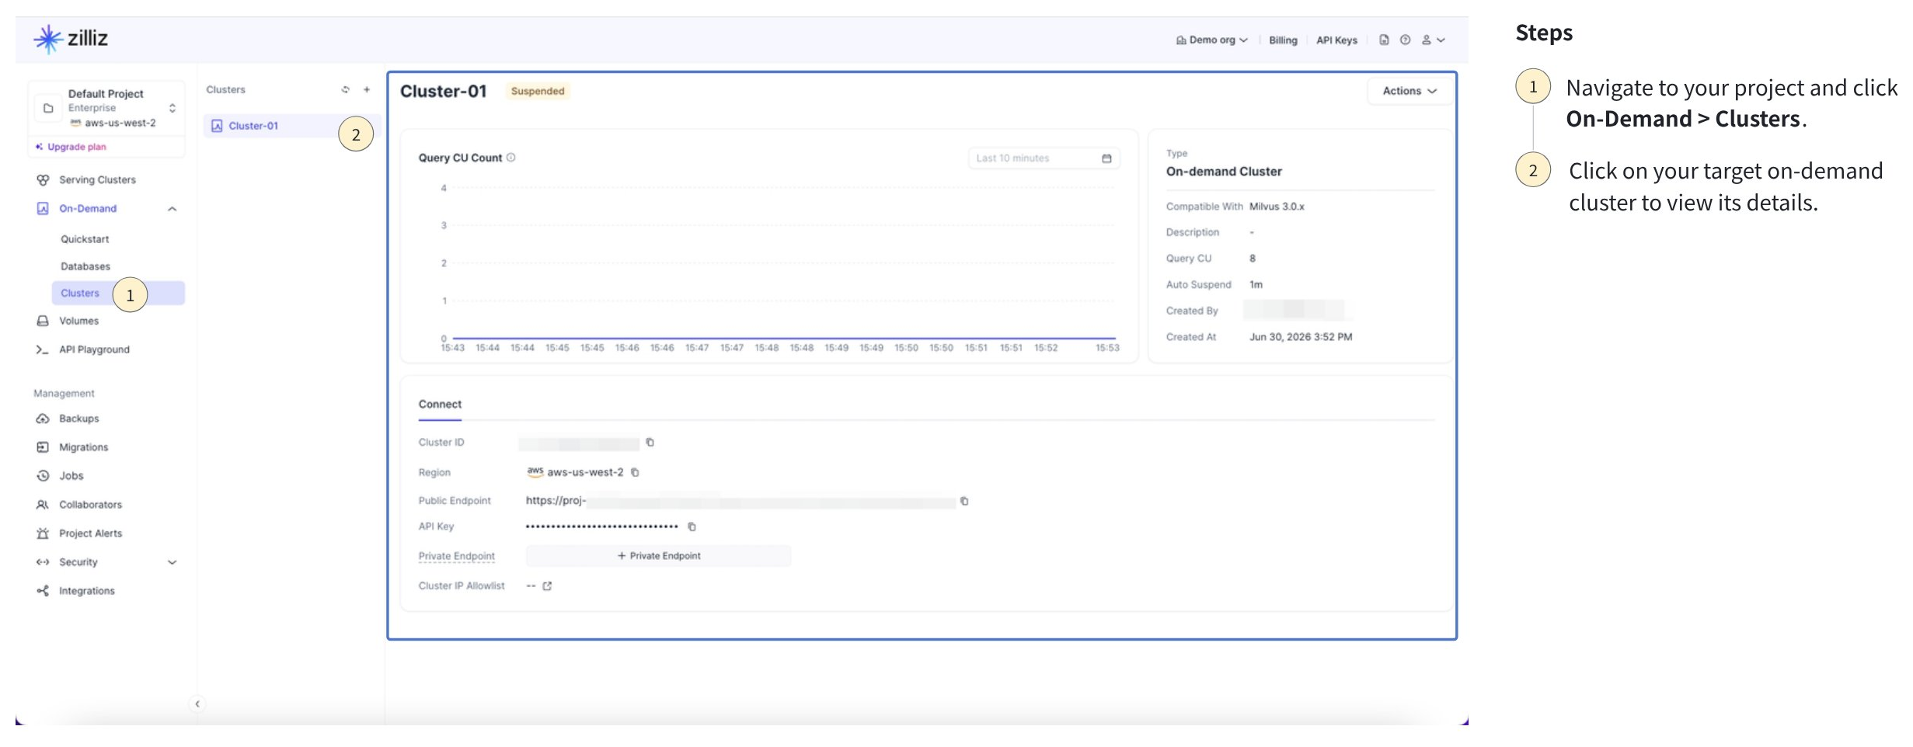1913x747 pixels.
Task: Click the https://proj- public endpoint text
Action: click(556, 501)
